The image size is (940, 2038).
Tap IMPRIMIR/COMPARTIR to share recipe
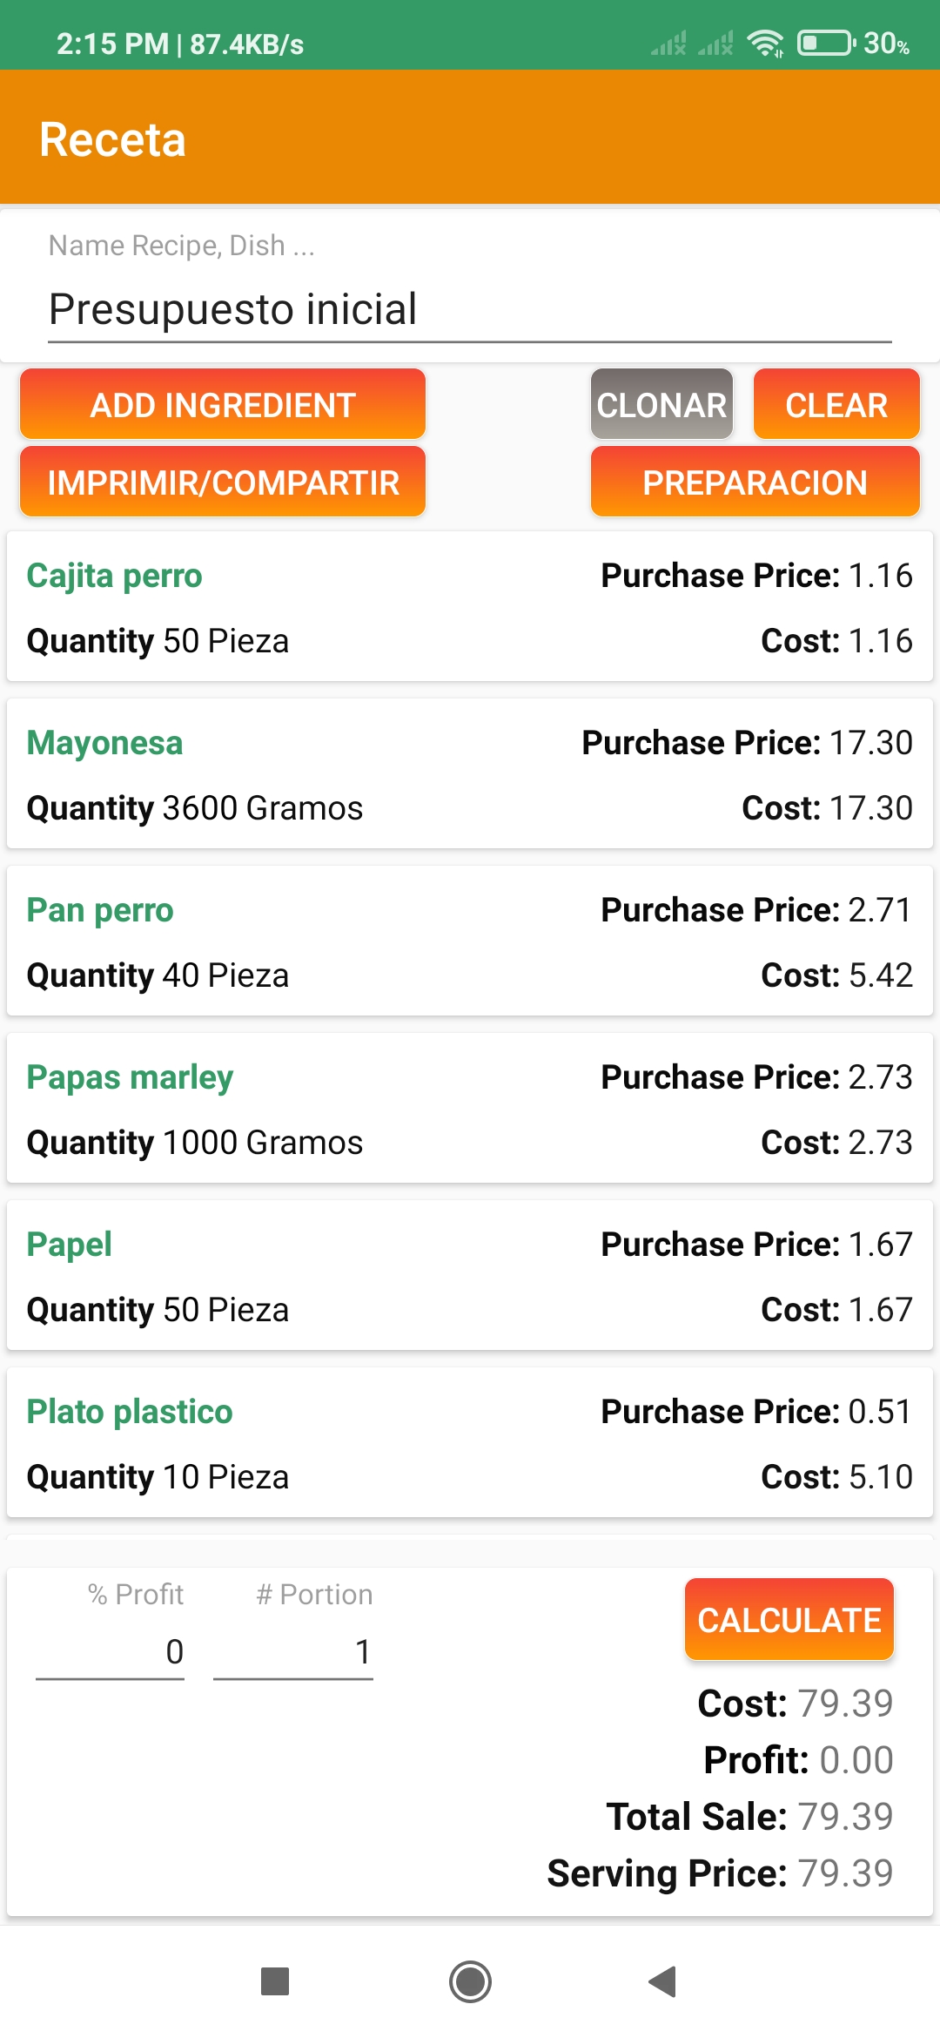coord(223,483)
